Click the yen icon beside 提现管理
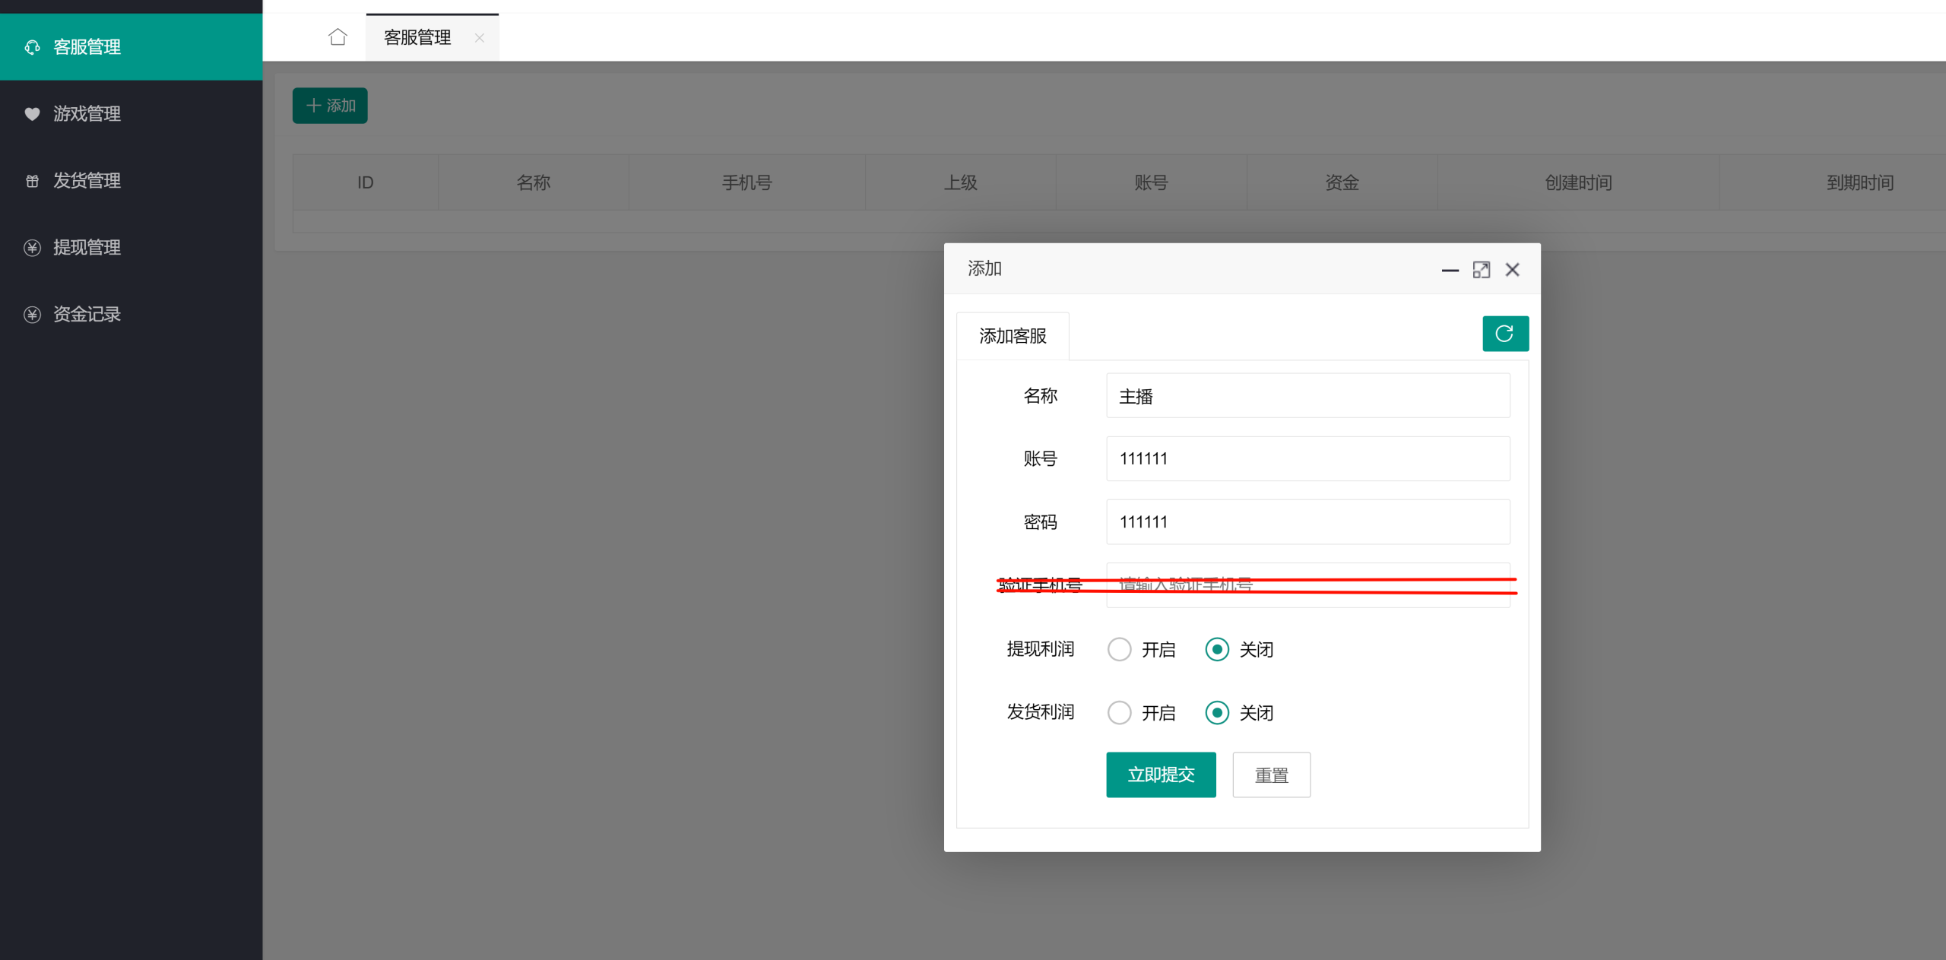 [x=32, y=248]
